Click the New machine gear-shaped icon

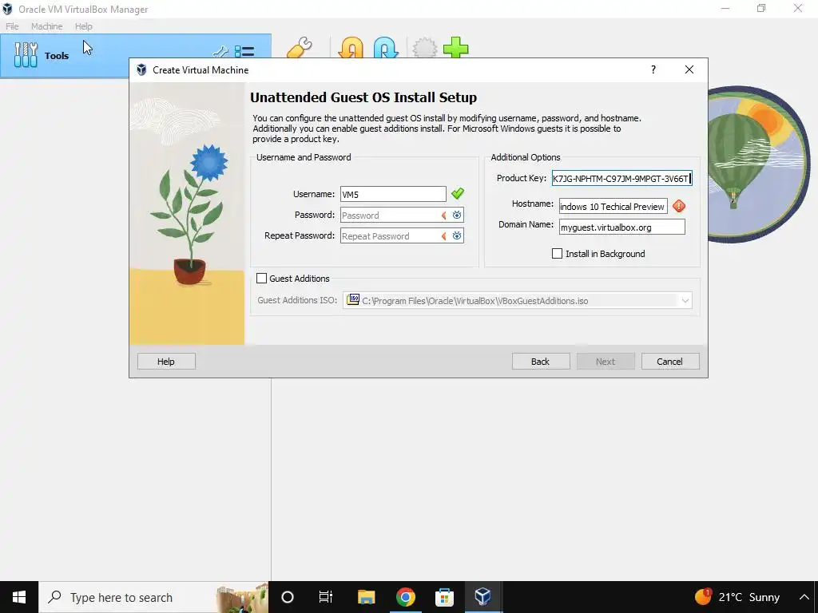click(425, 48)
